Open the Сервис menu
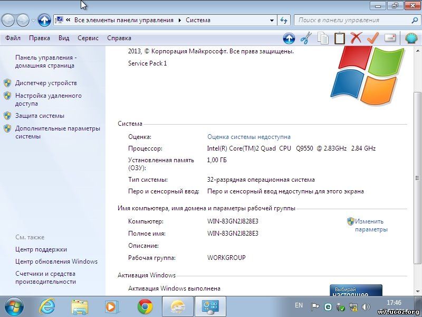Image resolution: width=422 pixels, height=317 pixels. click(88, 38)
